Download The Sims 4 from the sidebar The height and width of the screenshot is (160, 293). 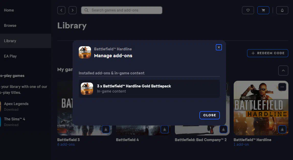[x=11, y=125]
